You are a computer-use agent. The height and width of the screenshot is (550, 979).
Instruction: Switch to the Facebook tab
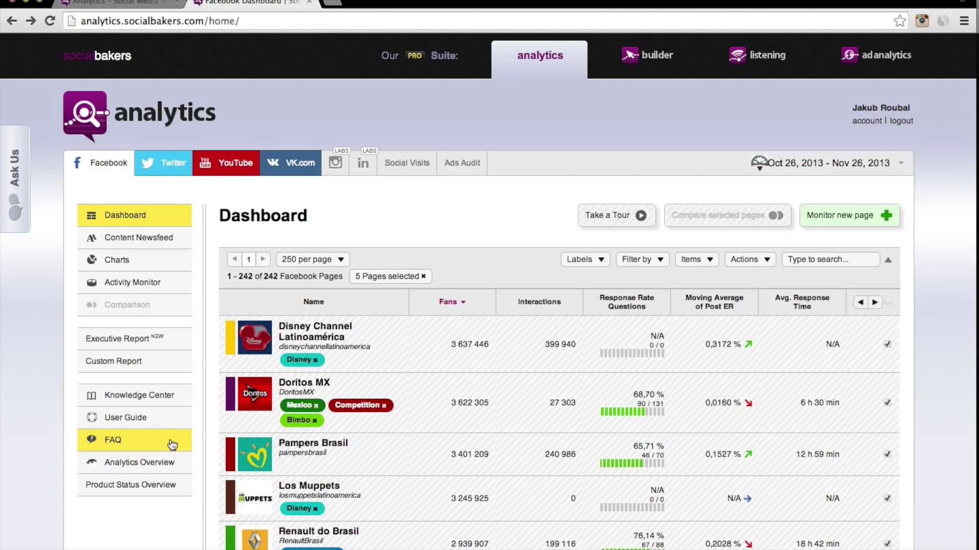pyautogui.click(x=99, y=163)
